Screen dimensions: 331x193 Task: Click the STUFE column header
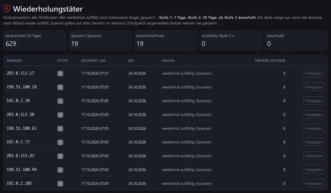[63, 61]
